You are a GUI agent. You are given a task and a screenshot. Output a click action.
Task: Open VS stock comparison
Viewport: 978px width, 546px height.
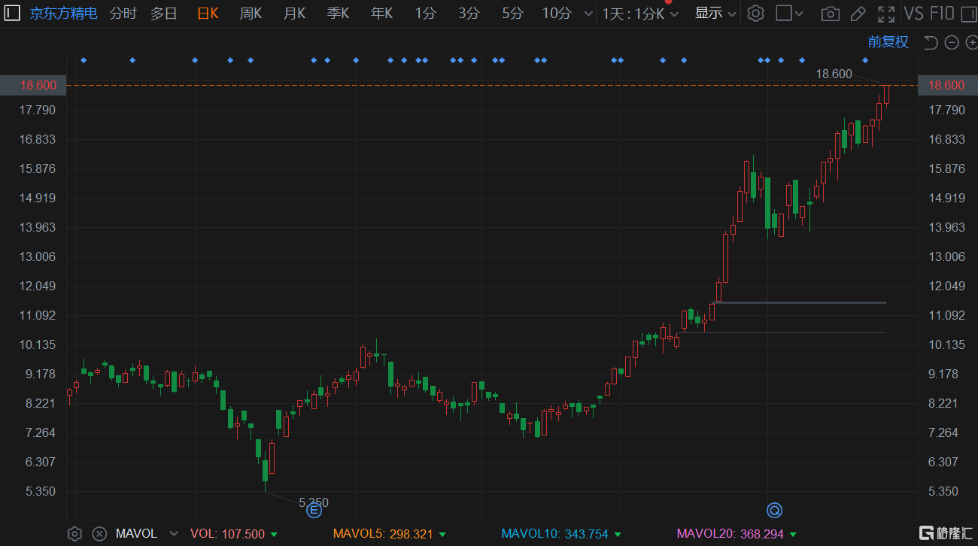point(913,13)
